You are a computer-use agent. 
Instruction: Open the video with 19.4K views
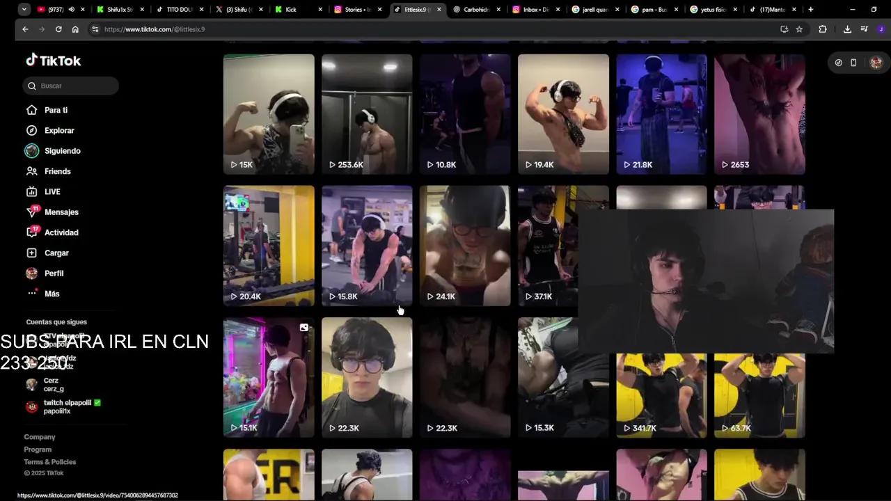[563, 114]
